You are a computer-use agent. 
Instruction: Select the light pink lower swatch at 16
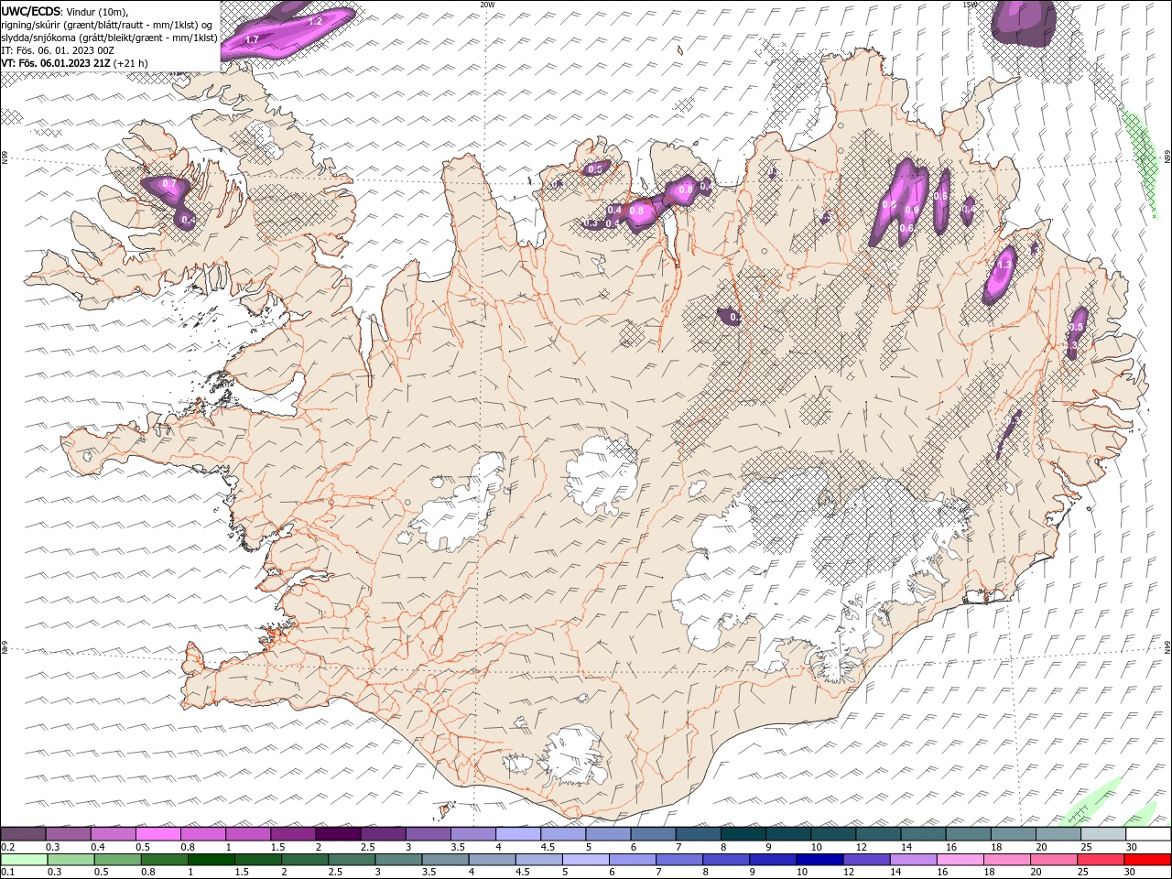click(959, 860)
